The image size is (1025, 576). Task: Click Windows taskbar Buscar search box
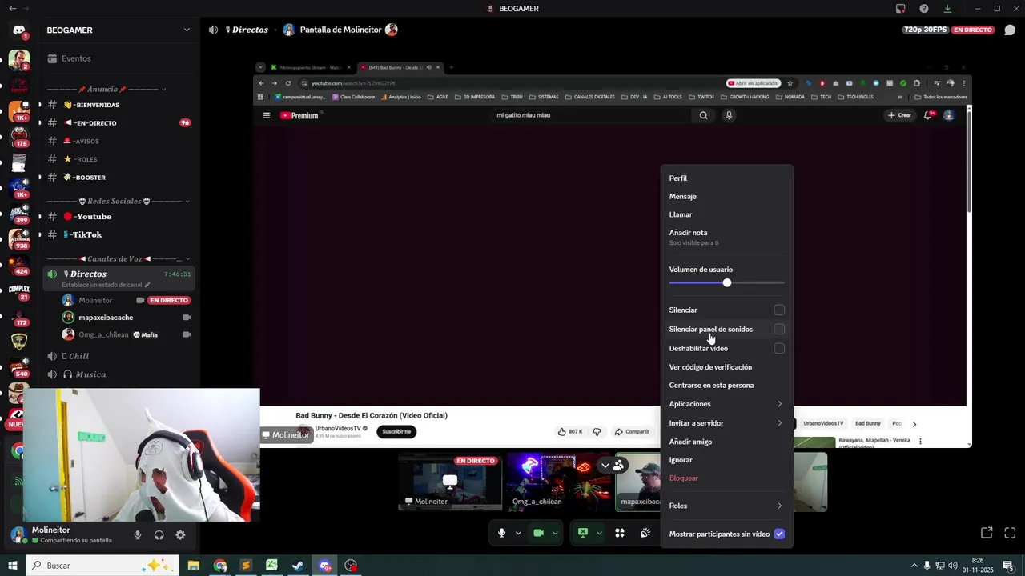(102, 566)
